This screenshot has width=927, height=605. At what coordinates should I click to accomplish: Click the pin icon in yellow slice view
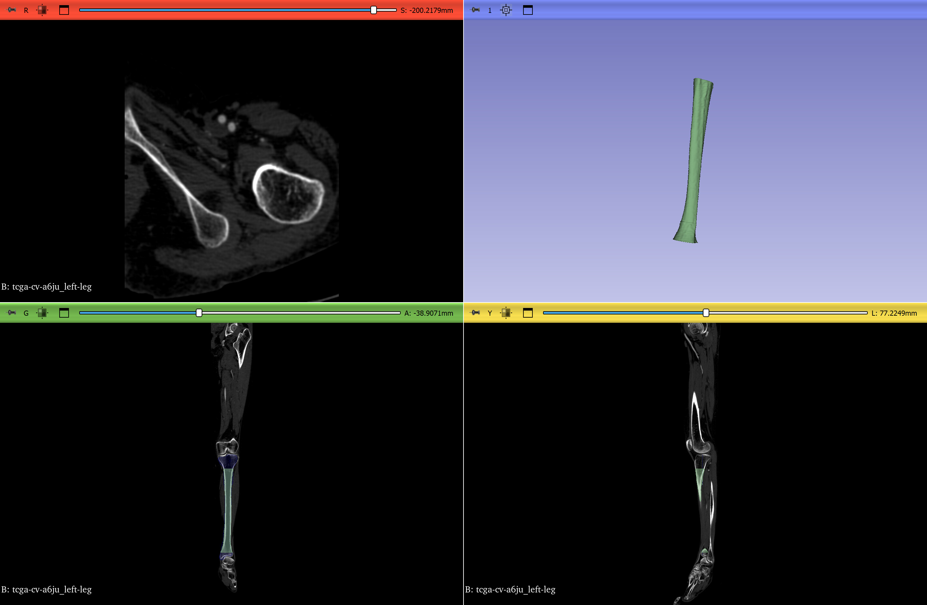click(475, 313)
